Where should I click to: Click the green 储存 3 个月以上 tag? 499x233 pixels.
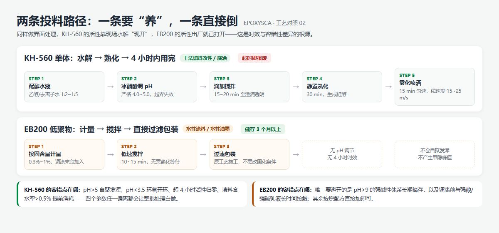tap(263, 129)
